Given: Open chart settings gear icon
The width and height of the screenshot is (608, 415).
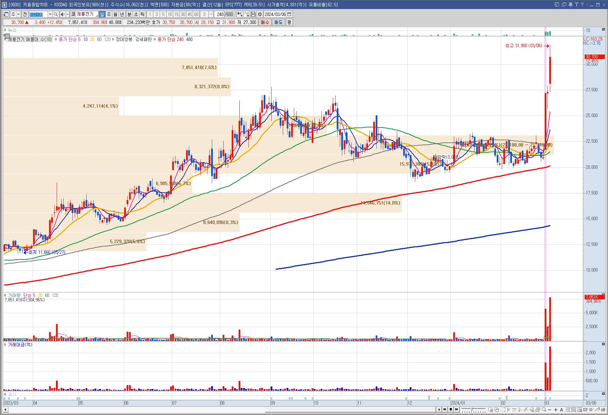Looking at the screenshot, I should (x=260, y=14).
